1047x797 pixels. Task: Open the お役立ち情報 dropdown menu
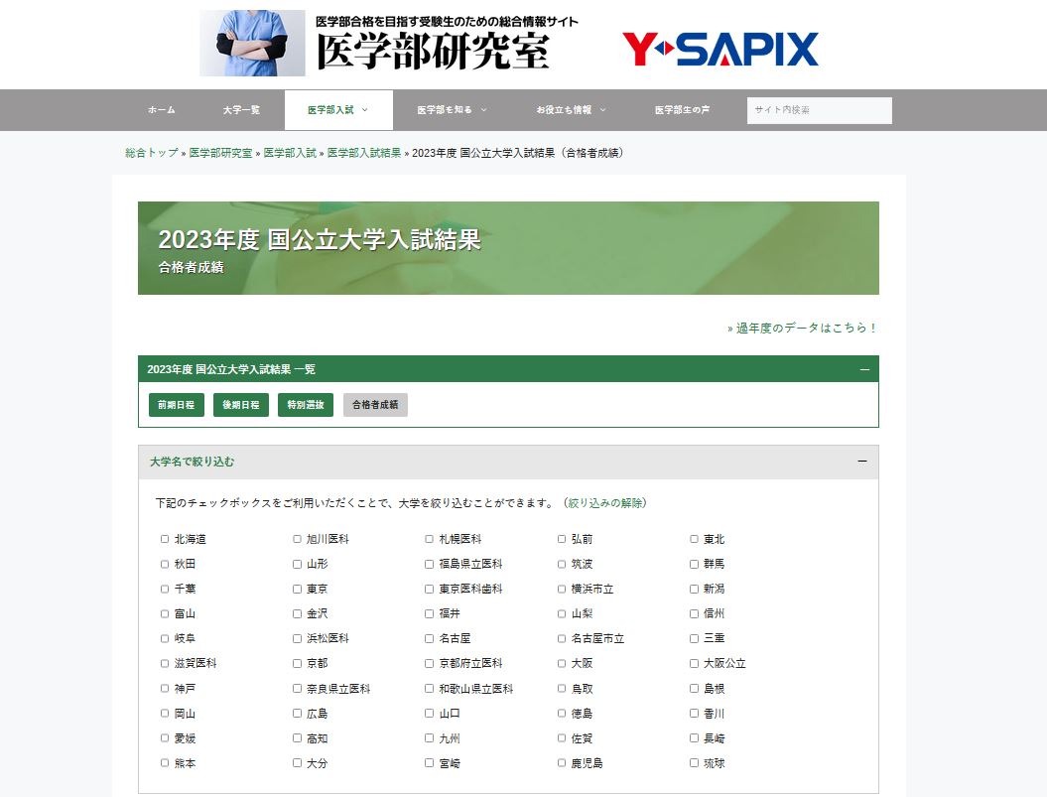pyautogui.click(x=571, y=110)
